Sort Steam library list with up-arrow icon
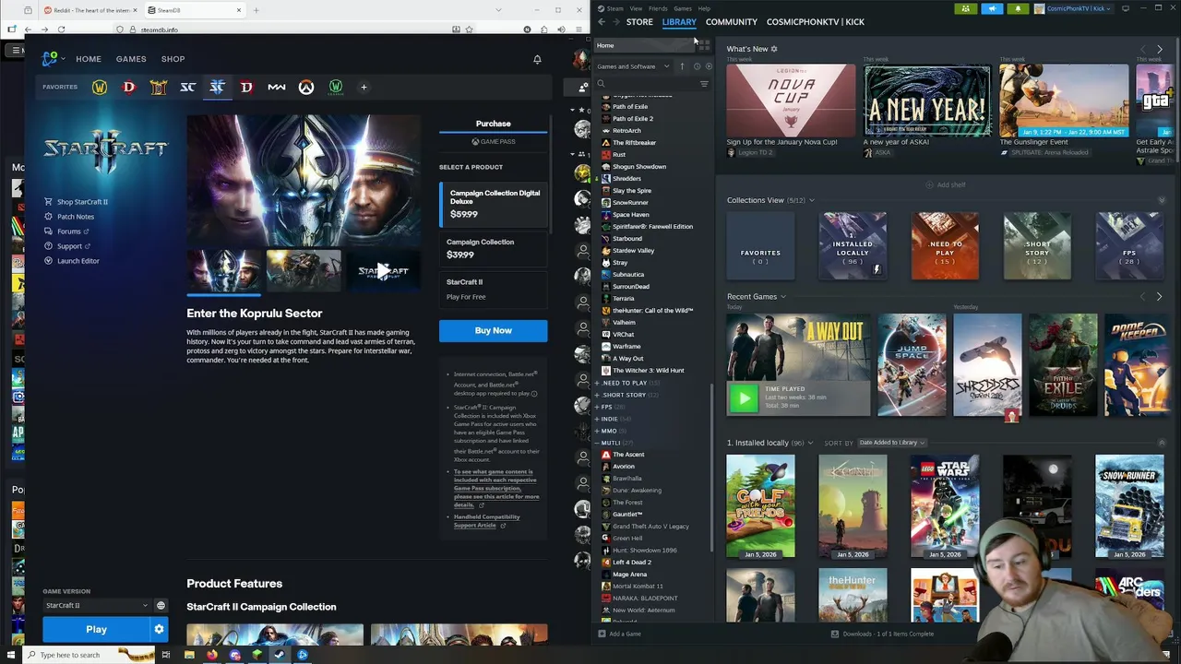 pyautogui.click(x=683, y=66)
